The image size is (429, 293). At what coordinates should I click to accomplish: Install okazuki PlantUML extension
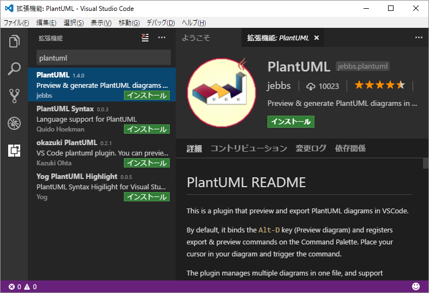pos(147,163)
